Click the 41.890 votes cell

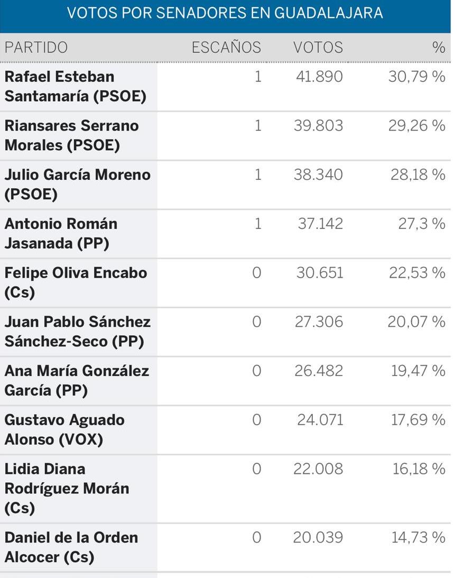tap(319, 77)
